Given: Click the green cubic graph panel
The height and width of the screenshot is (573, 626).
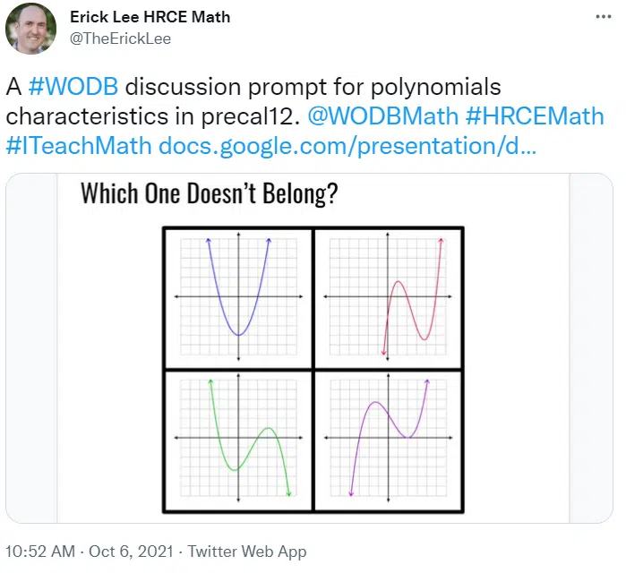Looking at the screenshot, I should click(239, 440).
